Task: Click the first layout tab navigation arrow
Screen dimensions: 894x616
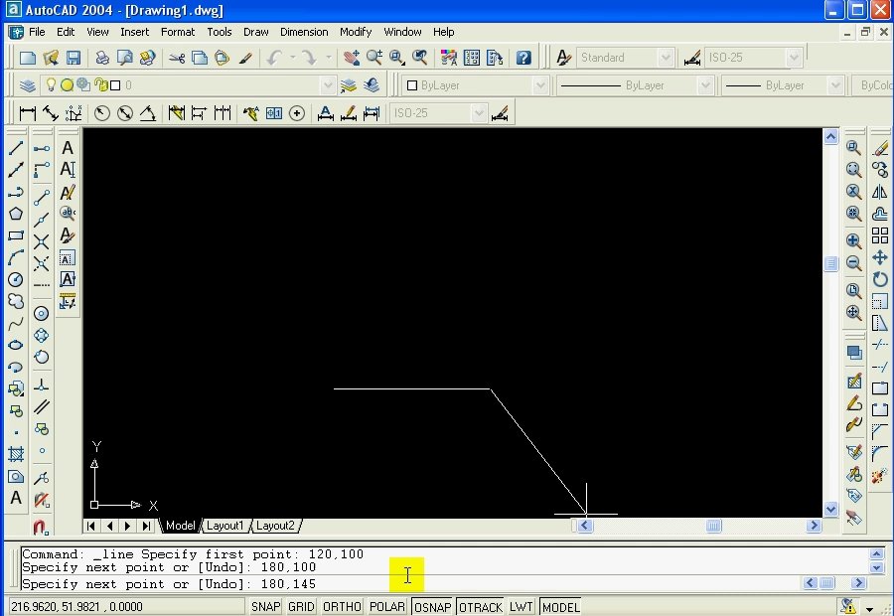Action: [91, 526]
